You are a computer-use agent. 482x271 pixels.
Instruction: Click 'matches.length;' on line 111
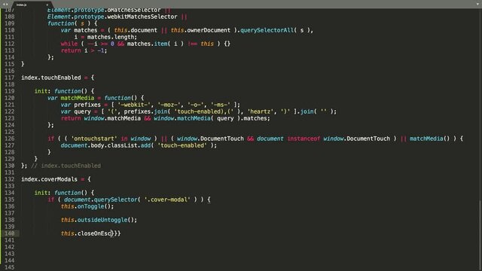tap(112, 37)
